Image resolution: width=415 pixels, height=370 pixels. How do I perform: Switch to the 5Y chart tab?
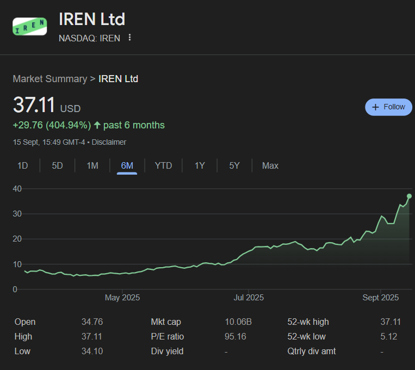[x=234, y=166]
